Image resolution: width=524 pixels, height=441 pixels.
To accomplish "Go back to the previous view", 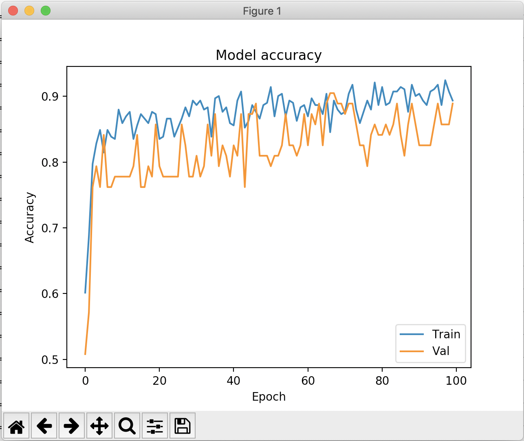I will (x=44, y=426).
